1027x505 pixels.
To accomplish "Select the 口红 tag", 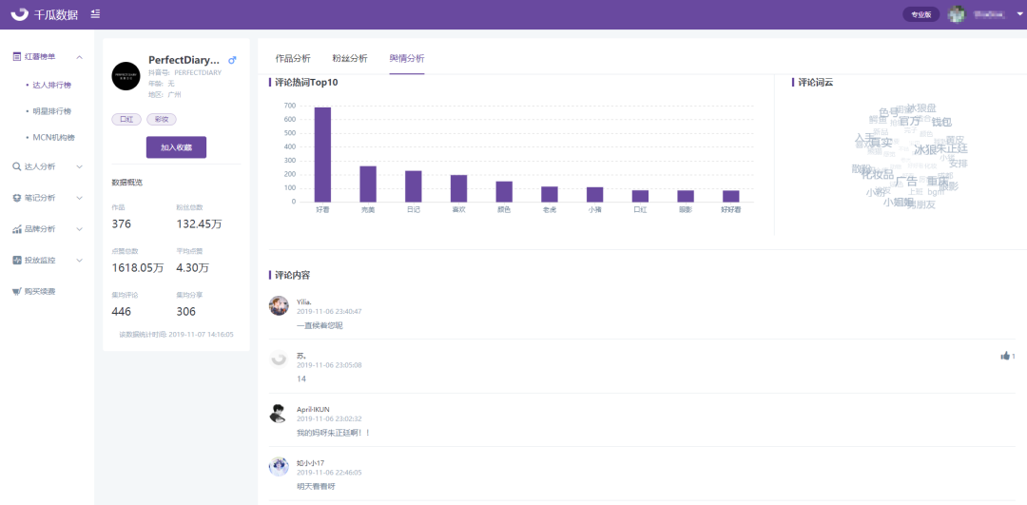I will pos(126,119).
